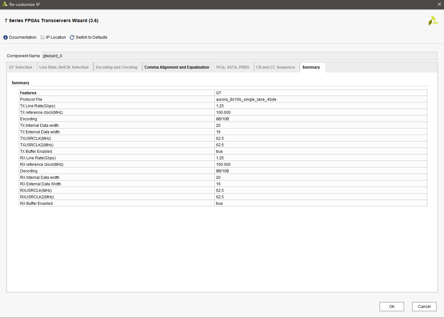Click the Component Name label

(23, 56)
